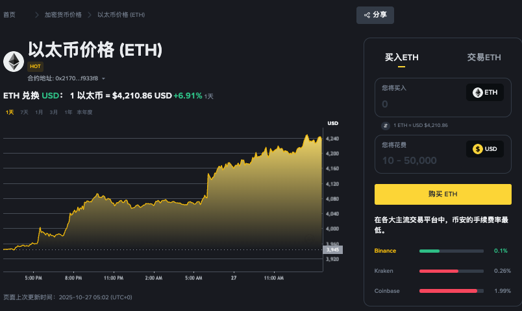Click the swap conversion icon below buy field

[x=384, y=125]
